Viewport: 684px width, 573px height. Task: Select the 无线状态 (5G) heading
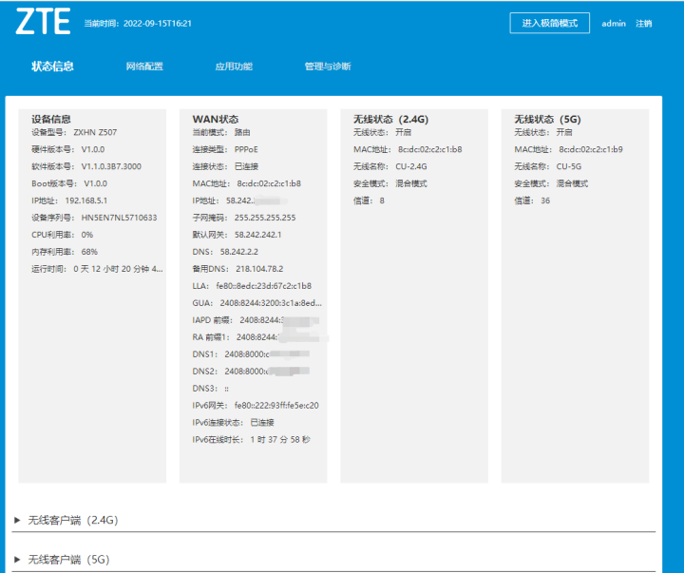click(547, 119)
